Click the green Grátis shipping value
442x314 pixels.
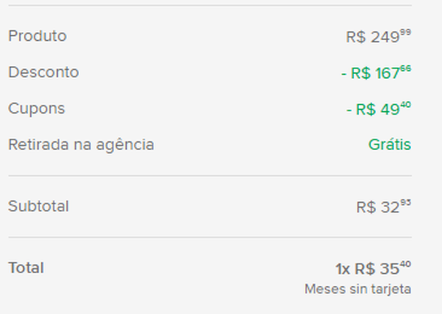coord(389,144)
